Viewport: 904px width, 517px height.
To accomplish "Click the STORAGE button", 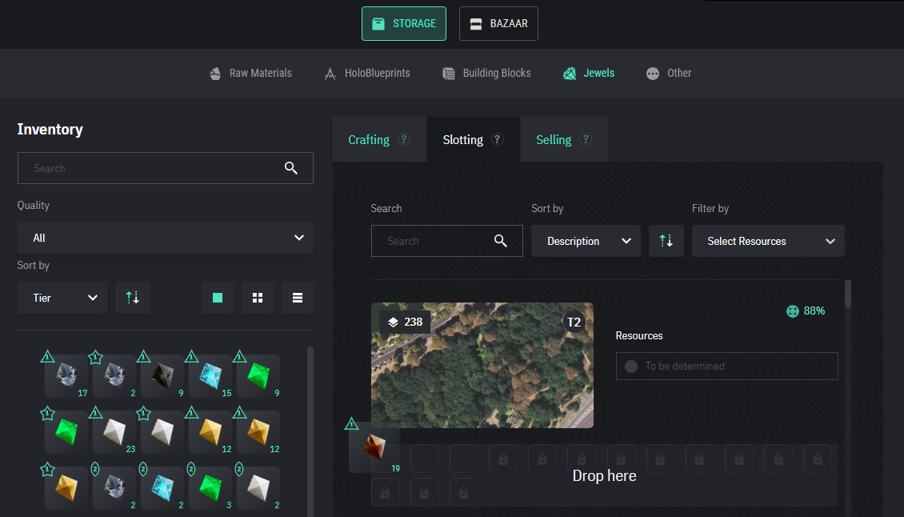I will 404,23.
